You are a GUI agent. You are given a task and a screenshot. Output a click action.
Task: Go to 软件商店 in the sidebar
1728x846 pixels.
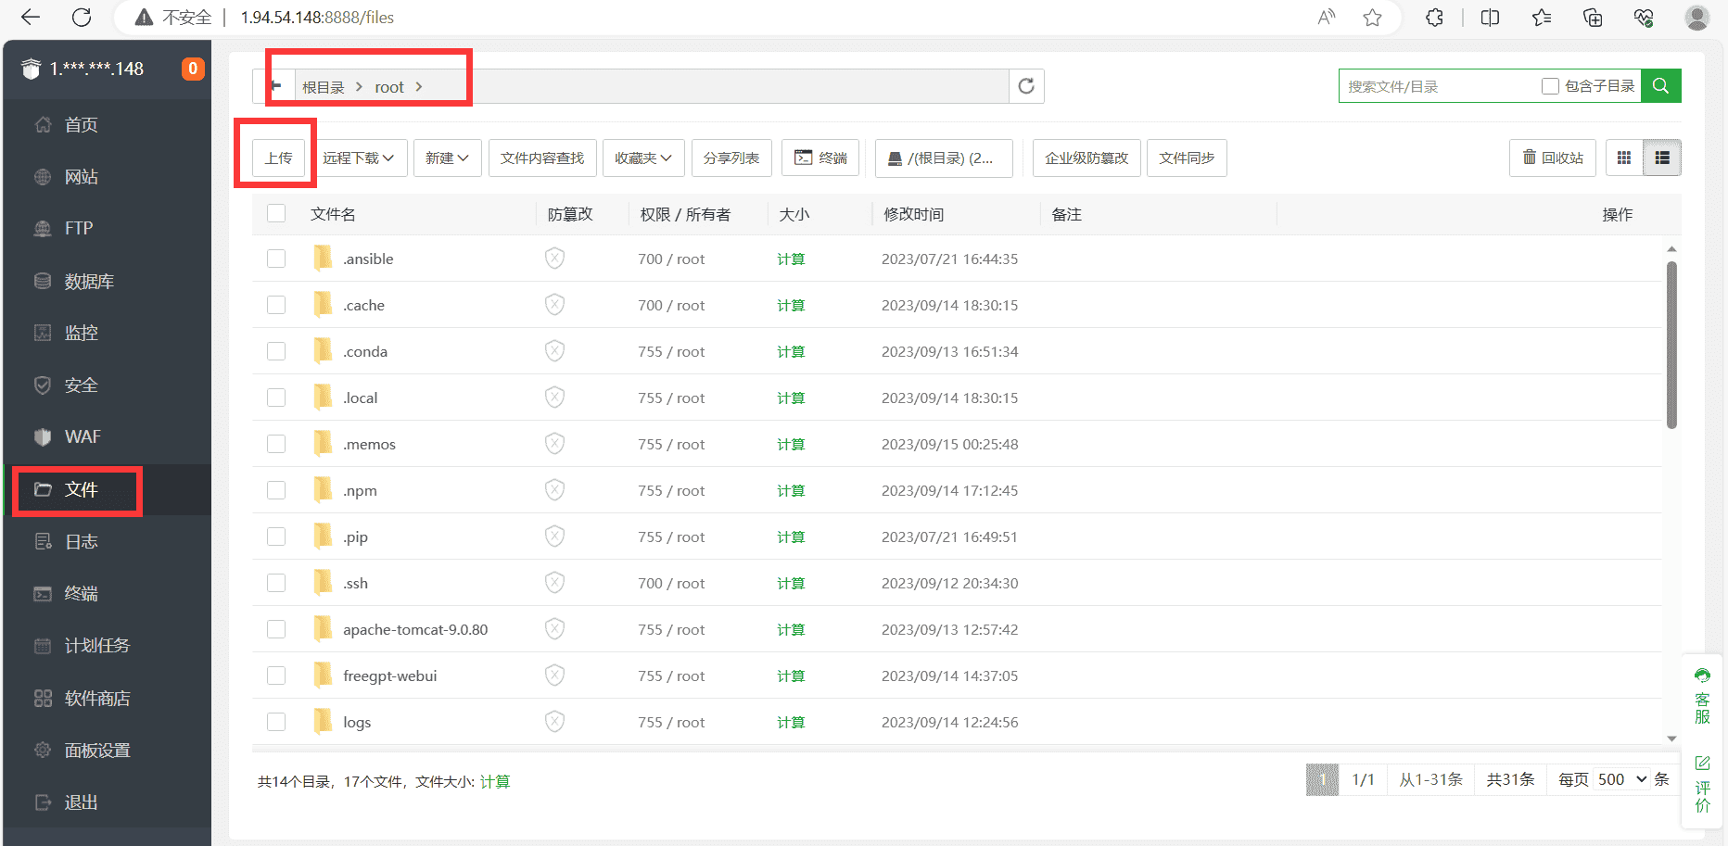(96, 698)
